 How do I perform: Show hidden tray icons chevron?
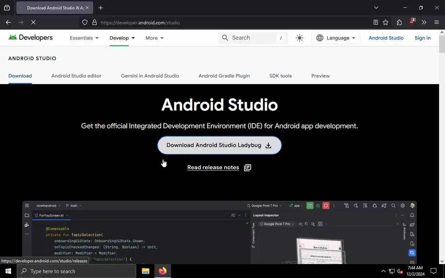(383, 271)
